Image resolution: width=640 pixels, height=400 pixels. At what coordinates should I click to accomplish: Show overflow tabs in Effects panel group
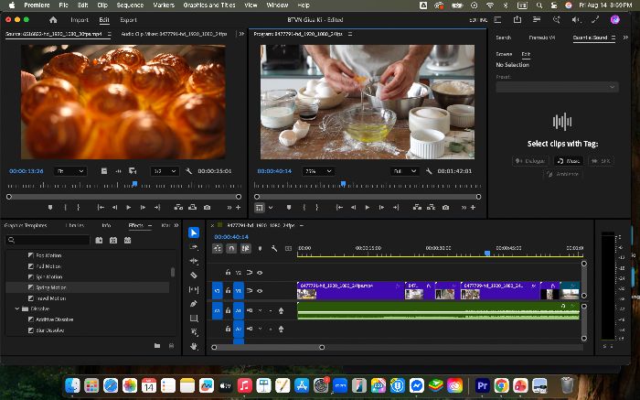pyautogui.click(x=176, y=225)
